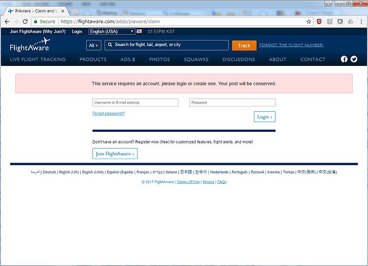The height and width of the screenshot is (266, 368).
Task: Switch language to 한국어
Action: tap(201, 172)
